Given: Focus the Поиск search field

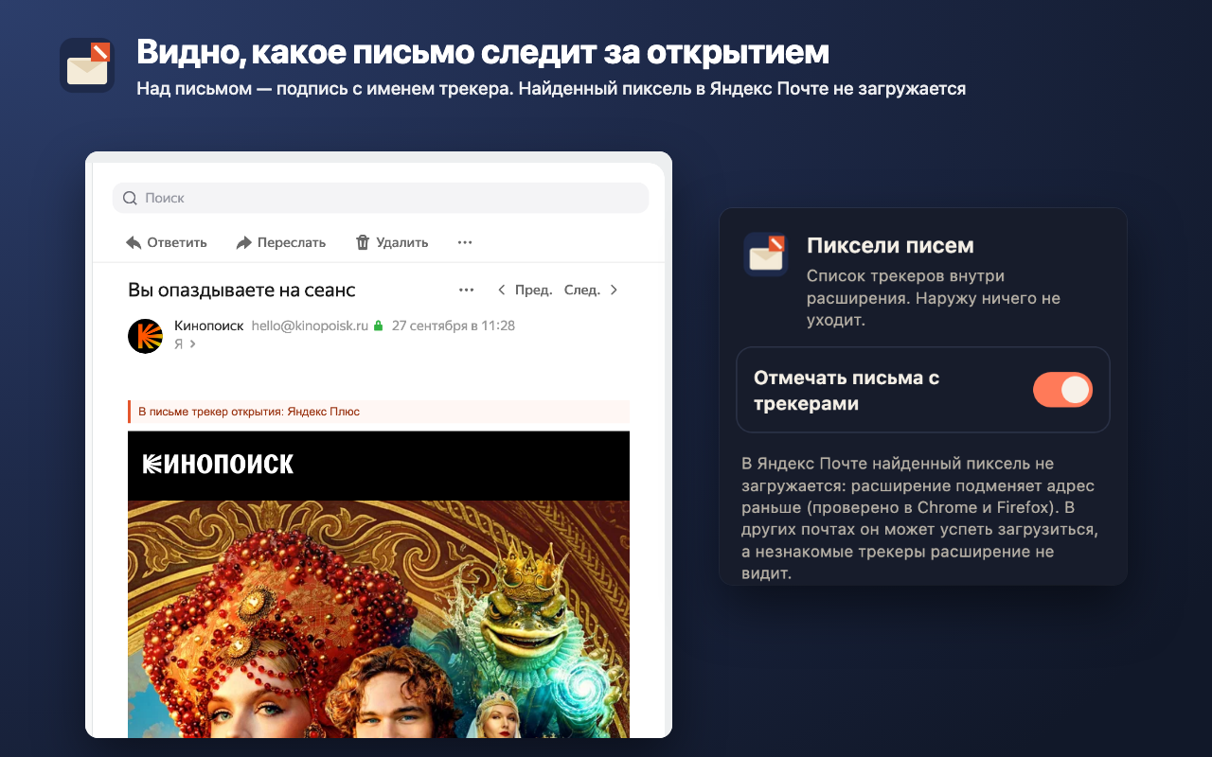Looking at the screenshot, I should pyautogui.click(x=381, y=198).
